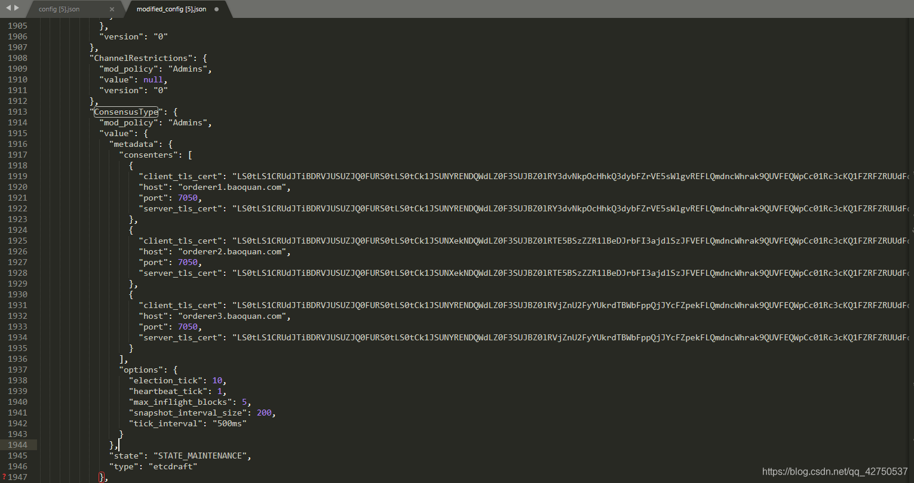
Task: Select the modified_config [5].json tab
Action: (x=171, y=10)
